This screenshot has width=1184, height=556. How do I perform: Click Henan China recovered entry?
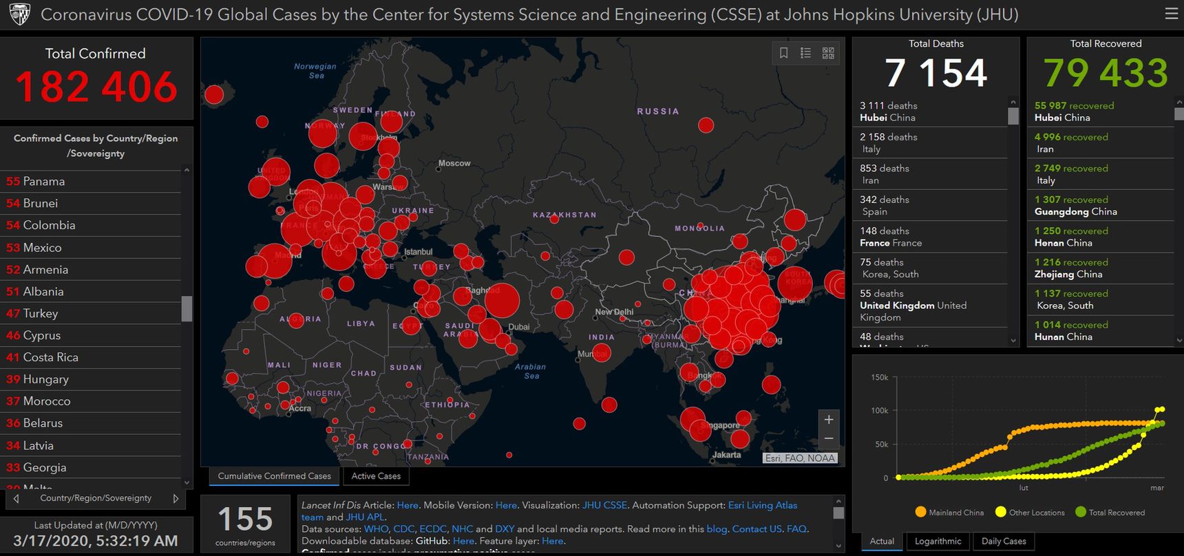1101,237
